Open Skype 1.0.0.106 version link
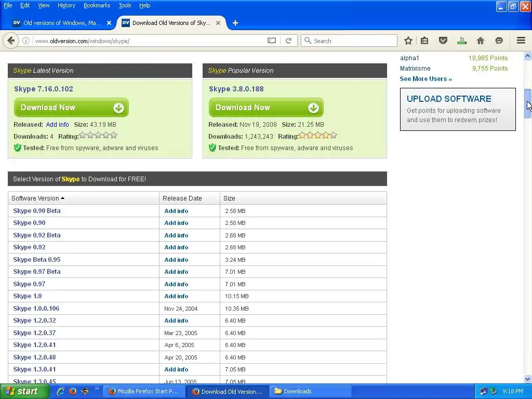Image resolution: width=532 pixels, height=399 pixels. (x=36, y=309)
